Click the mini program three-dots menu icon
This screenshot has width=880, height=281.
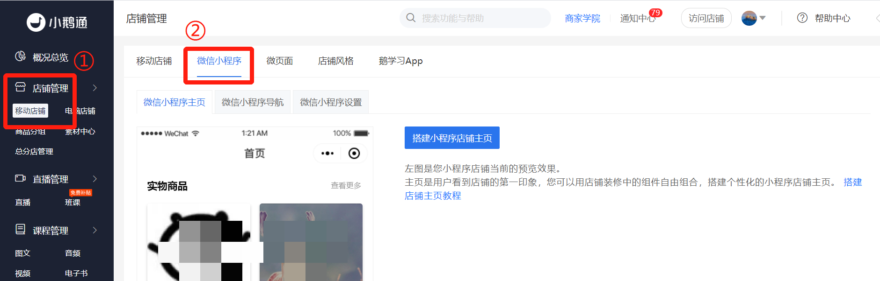327,153
